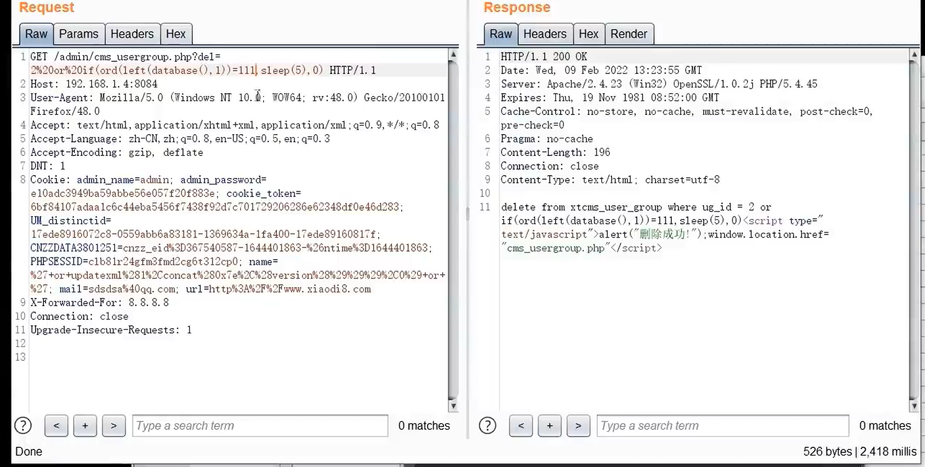
Task: Click 'GET /admin/cms_usergroup.php?del=' request line
Action: point(125,56)
